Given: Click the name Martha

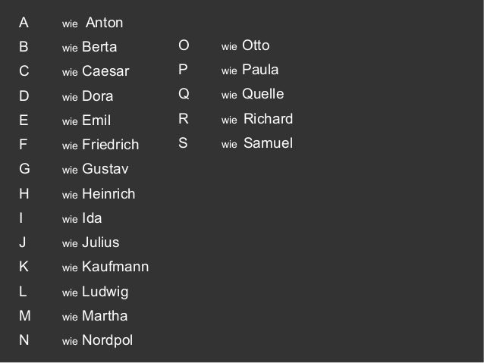Looking at the screenshot, I should coord(105,316).
